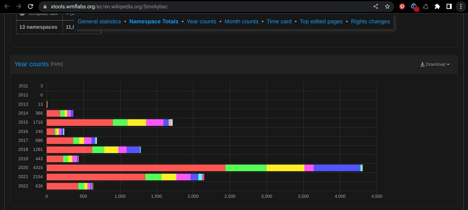Open the Extensions puzzle piece menu
This screenshot has height=210, width=468.
coord(437,7)
